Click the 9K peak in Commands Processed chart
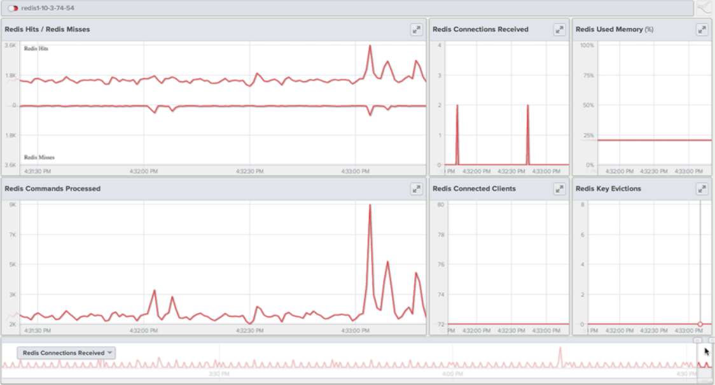Screen dimensions: 715x385 (x=370, y=206)
